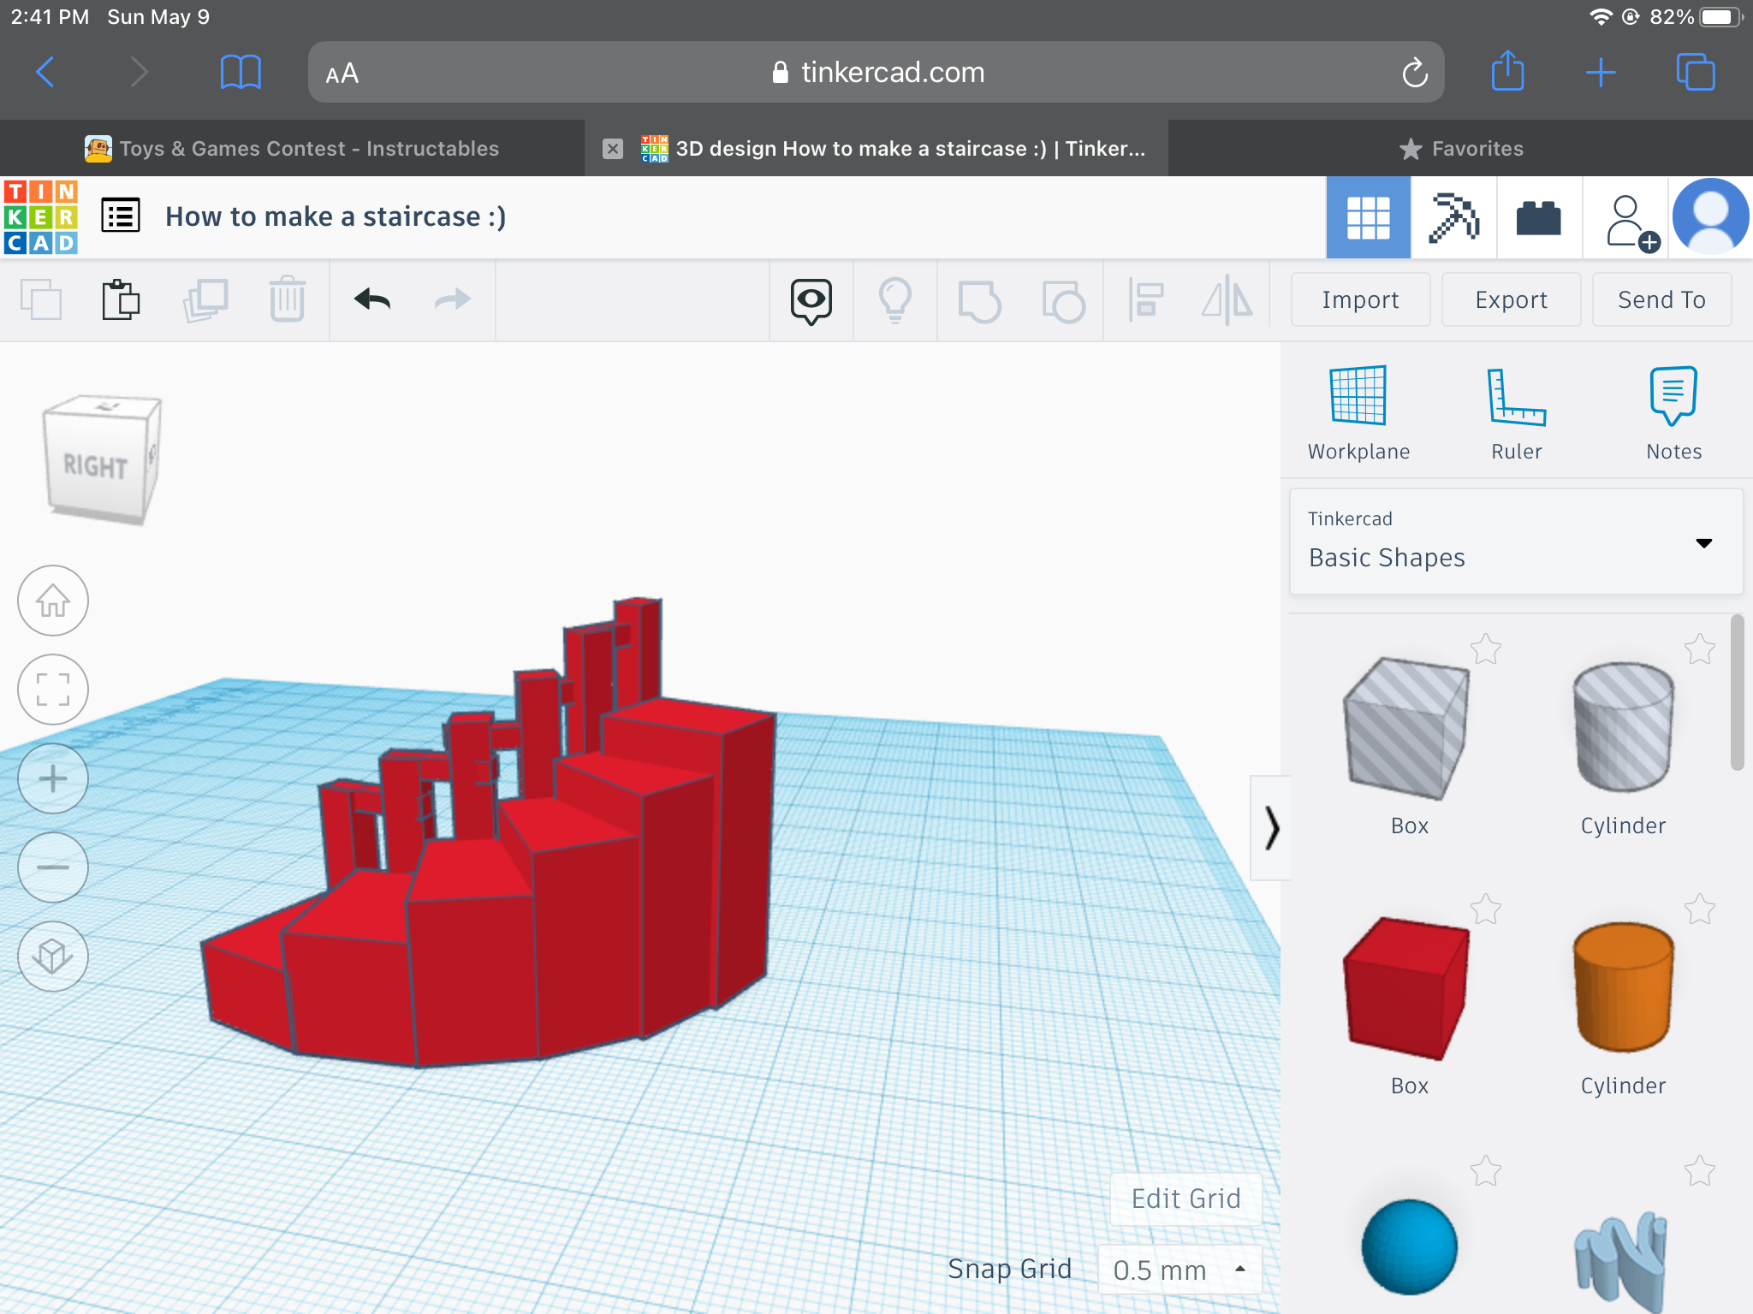
Task: Open the Blocks pickaxe mode
Action: pyautogui.click(x=1453, y=217)
